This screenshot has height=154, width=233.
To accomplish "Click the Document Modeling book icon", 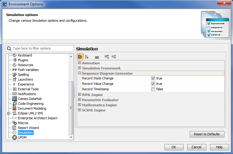I will point(15,108).
